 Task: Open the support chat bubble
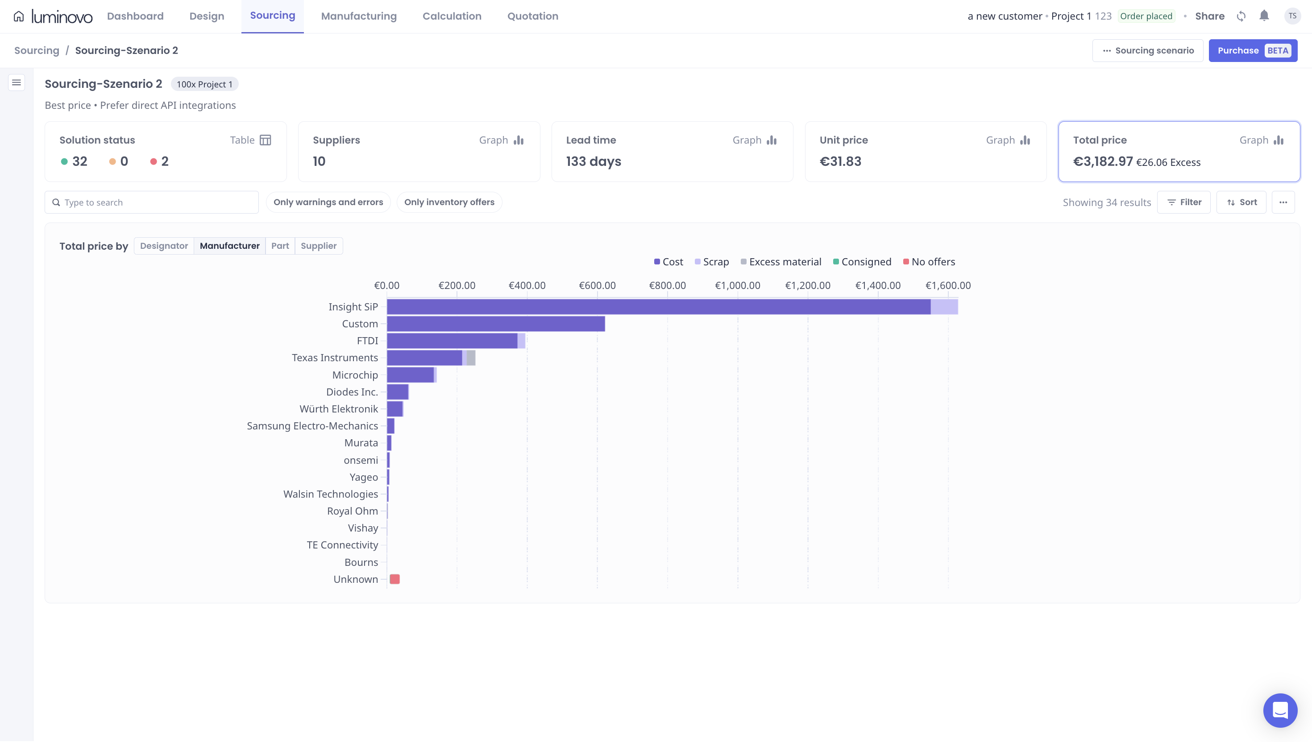coord(1279,710)
